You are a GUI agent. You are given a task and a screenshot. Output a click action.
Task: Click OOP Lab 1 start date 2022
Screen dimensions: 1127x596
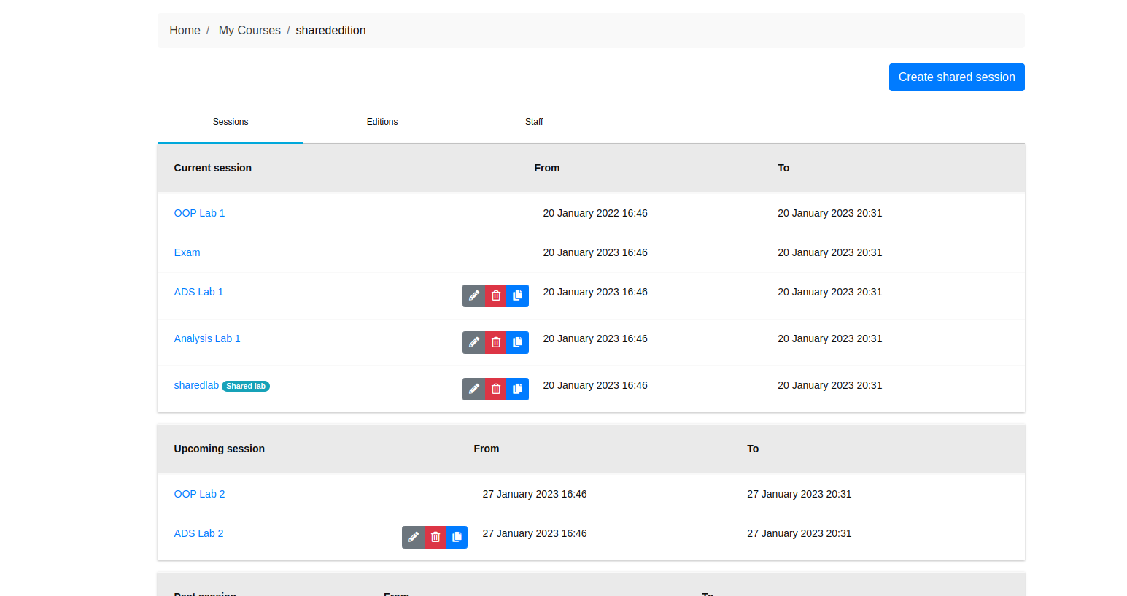[595, 213]
